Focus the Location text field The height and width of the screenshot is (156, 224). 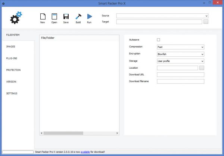pyautogui.click(x=177, y=68)
